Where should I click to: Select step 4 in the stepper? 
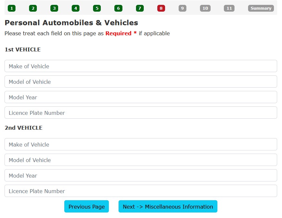[76, 8]
